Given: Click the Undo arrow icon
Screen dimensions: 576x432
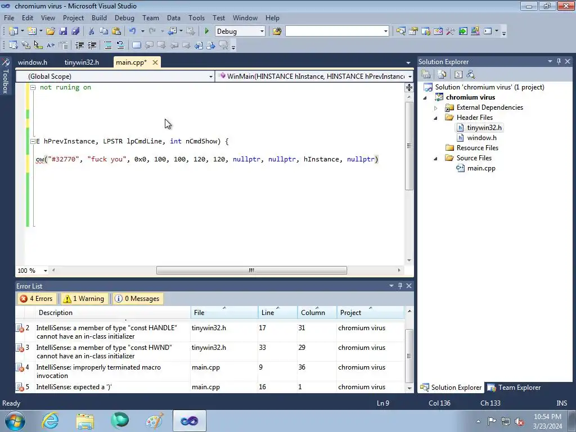Looking at the screenshot, I should click(133, 31).
